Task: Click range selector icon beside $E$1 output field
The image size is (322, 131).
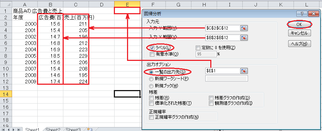Action: (244, 71)
